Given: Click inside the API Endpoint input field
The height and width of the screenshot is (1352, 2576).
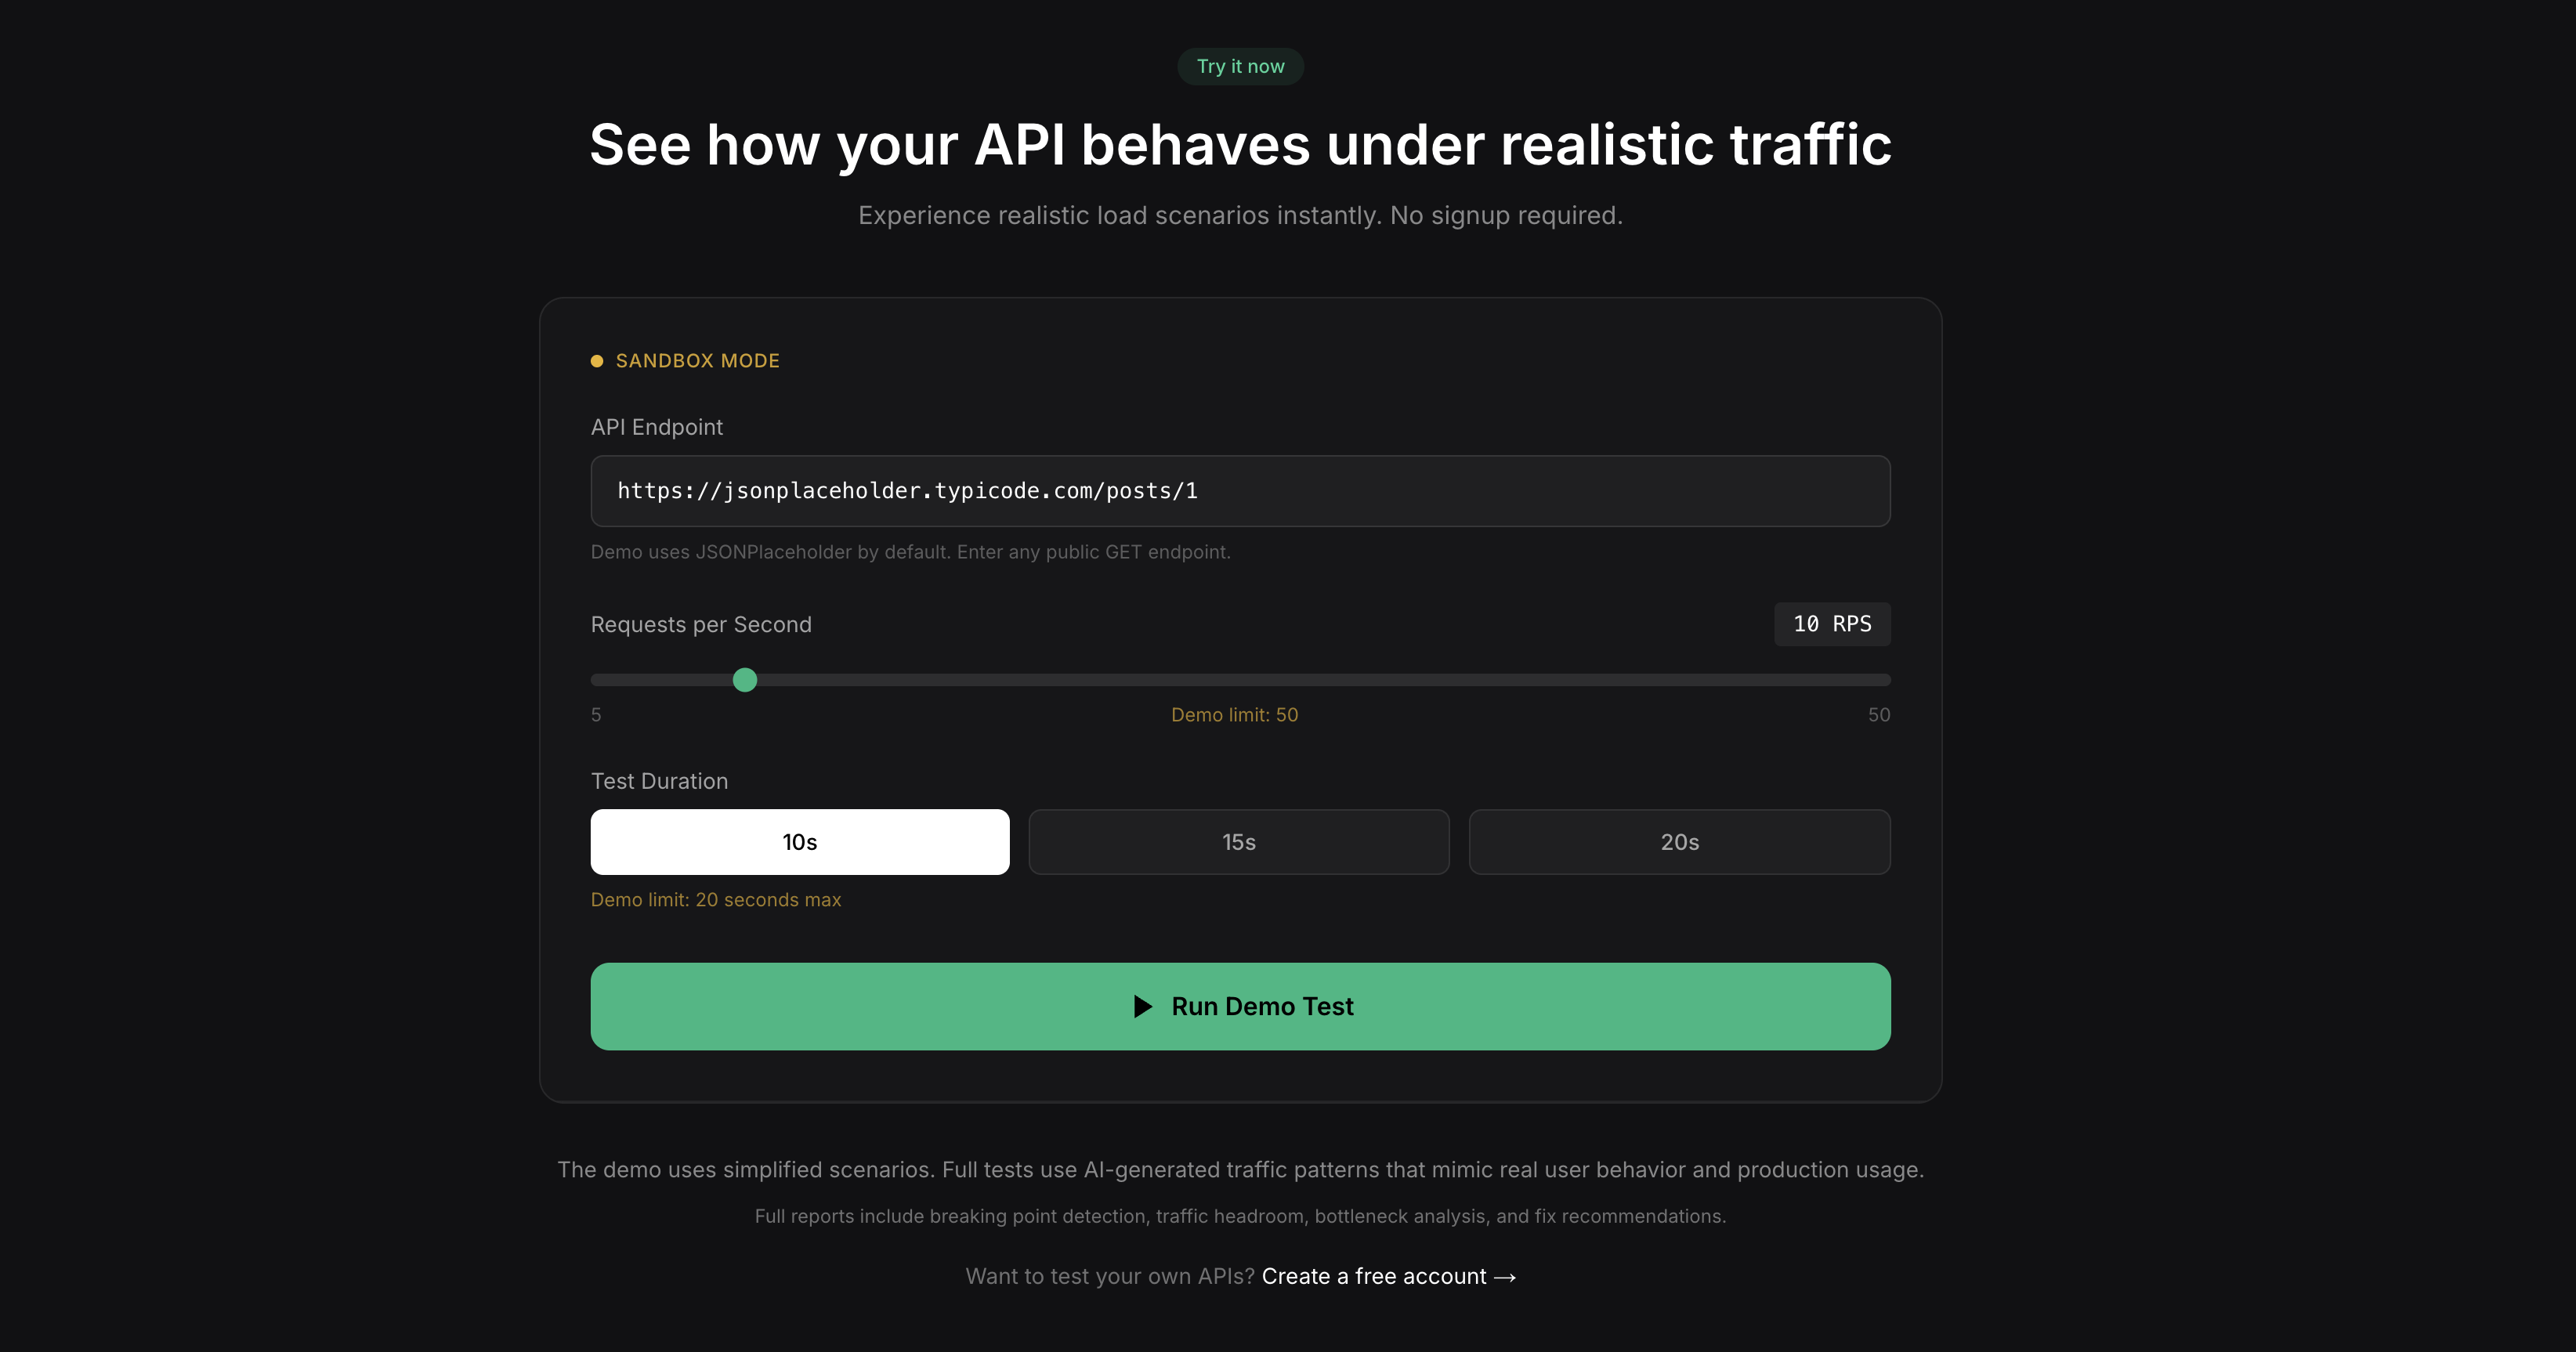Looking at the screenshot, I should [1240, 491].
